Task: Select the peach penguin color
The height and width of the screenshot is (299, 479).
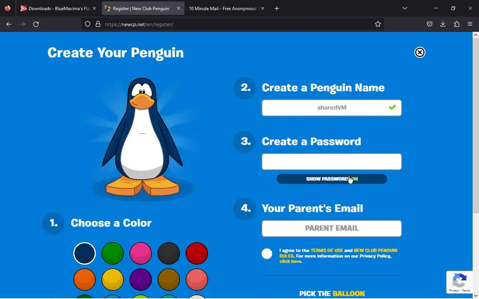Action: pyautogui.click(x=197, y=280)
